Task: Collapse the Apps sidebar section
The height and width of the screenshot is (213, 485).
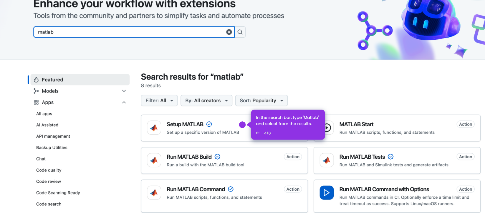Action: (124, 102)
